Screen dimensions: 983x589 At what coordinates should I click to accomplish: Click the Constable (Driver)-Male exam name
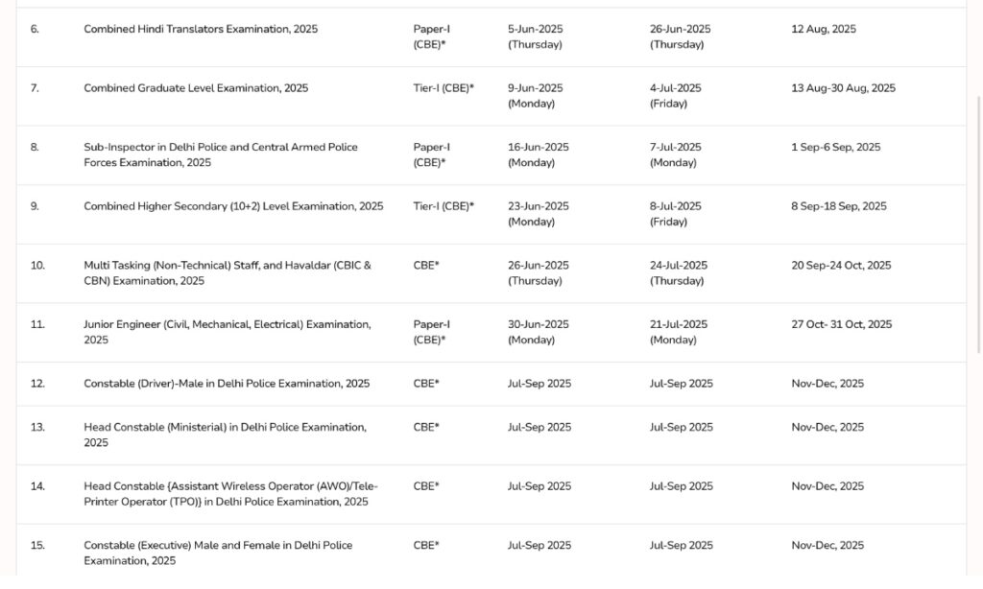(227, 384)
